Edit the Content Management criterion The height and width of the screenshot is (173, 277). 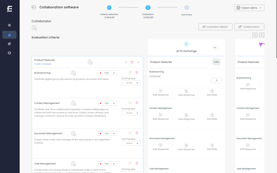(x=130, y=103)
